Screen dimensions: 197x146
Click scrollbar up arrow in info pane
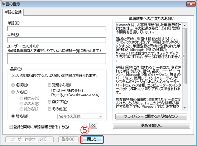click(x=184, y=25)
